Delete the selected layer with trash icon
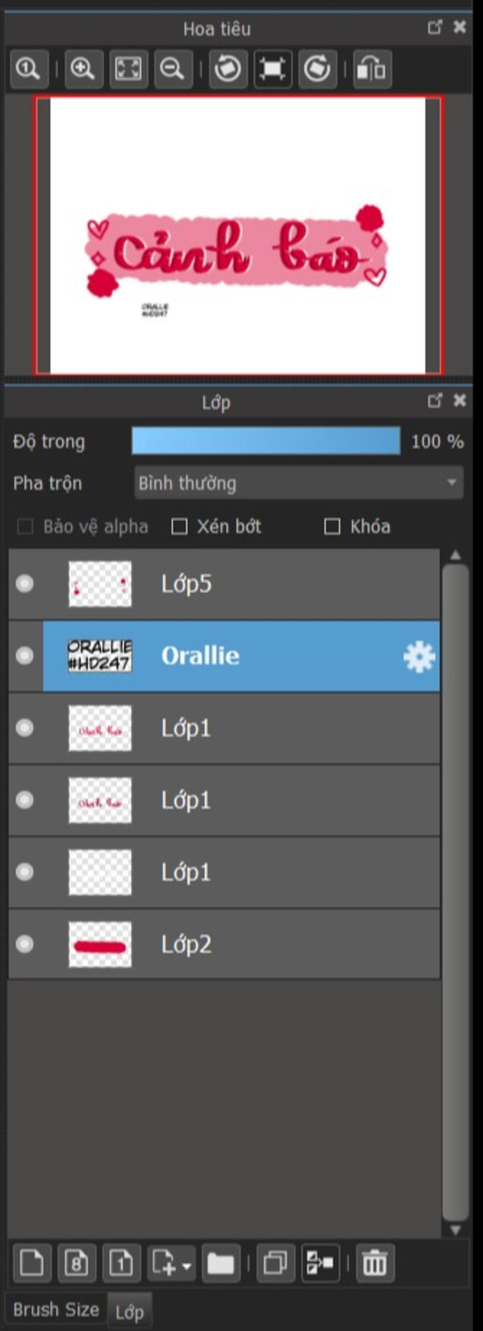 (375, 1264)
